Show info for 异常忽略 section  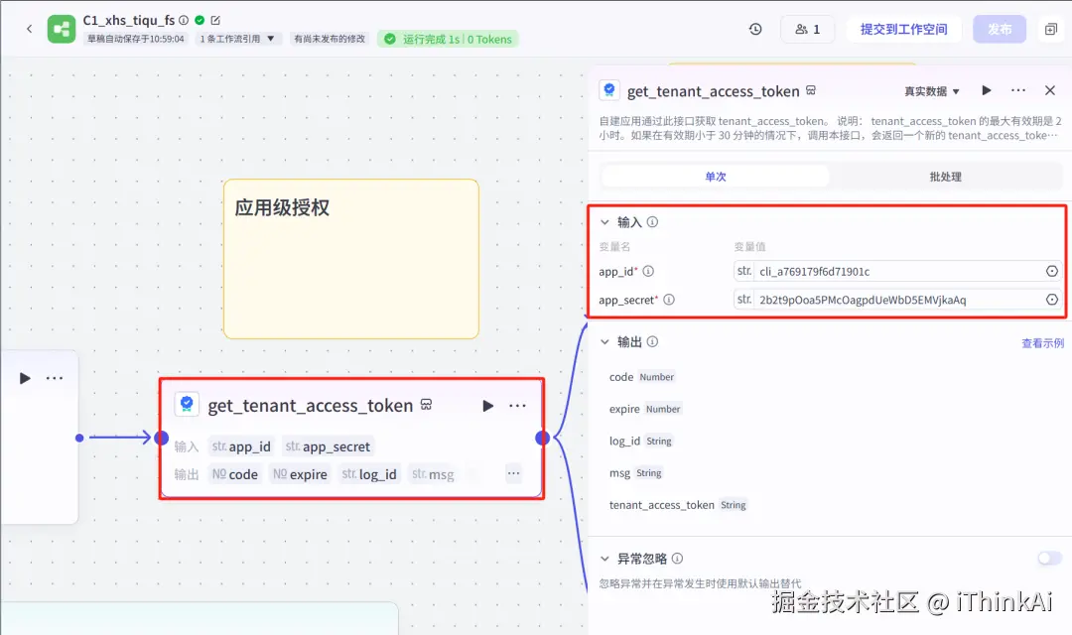677,559
